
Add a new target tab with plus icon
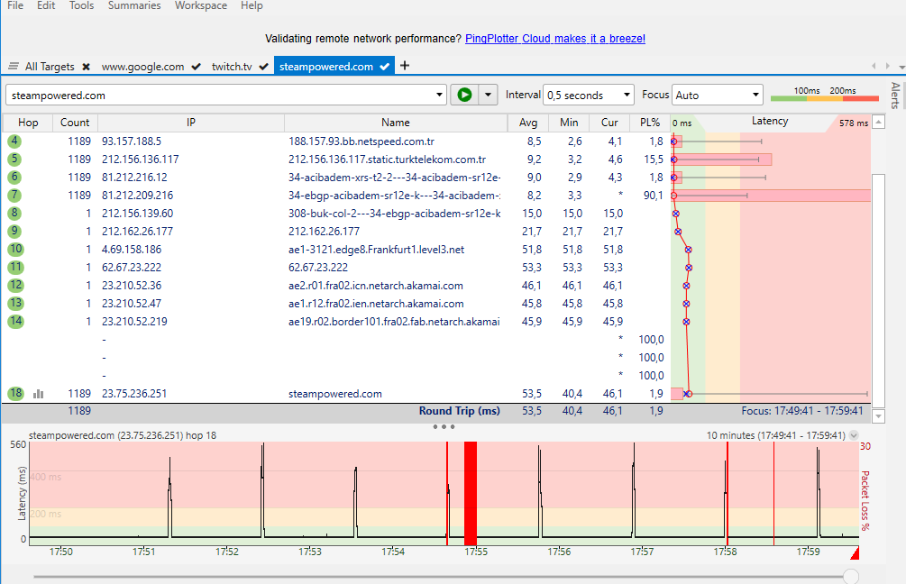click(405, 66)
